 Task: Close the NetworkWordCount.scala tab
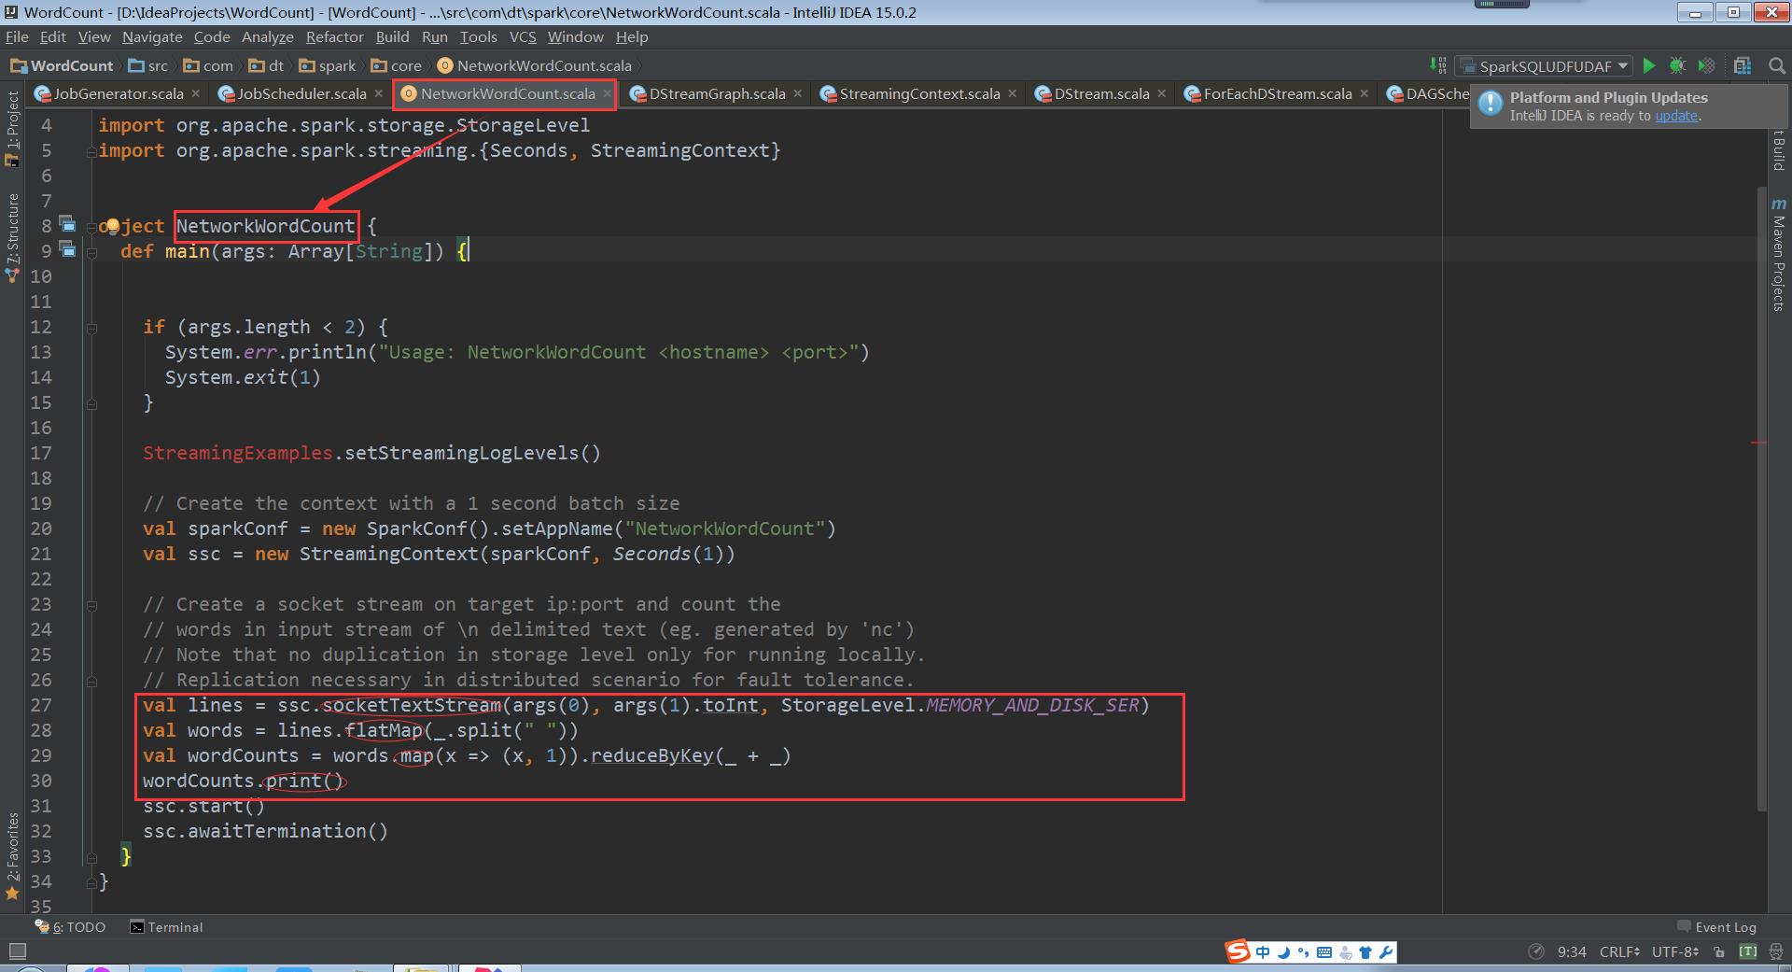[607, 93]
